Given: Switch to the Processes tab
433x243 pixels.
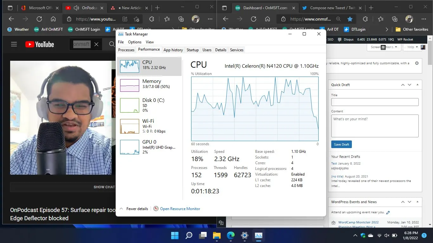Looking at the screenshot, I should 126,50.
